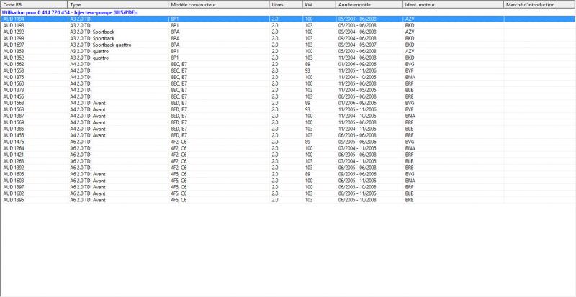576x297 pixels.
Task: Select row AUD 1392
Action: pyautogui.click(x=288, y=168)
